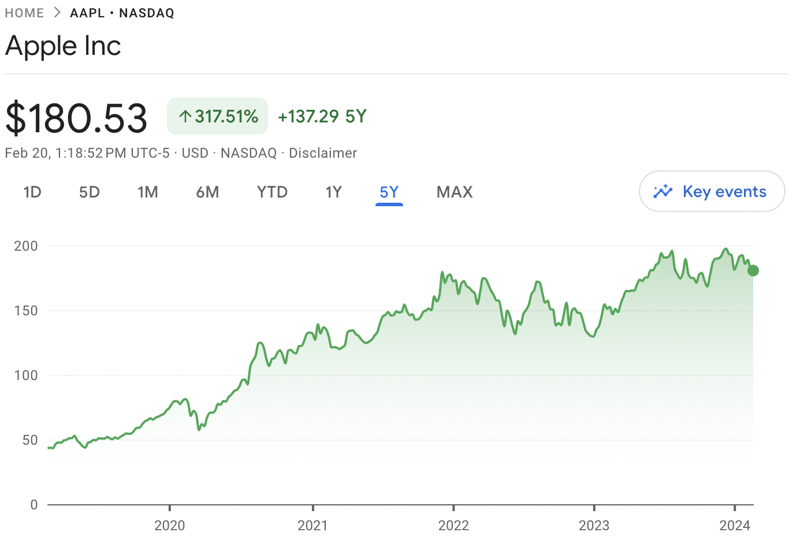This screenshot has width=789, height=536.
Task: Click the Key events sparkle chart icon
Action: point(663,191)
